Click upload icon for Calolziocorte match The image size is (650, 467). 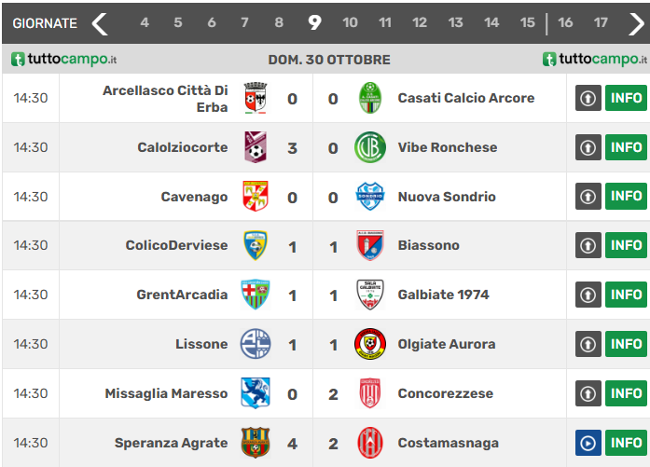588,147
